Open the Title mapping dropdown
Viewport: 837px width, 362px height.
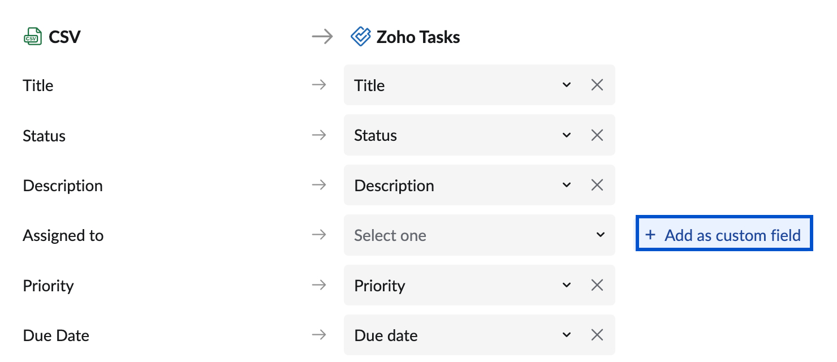(x=566, y=85)
